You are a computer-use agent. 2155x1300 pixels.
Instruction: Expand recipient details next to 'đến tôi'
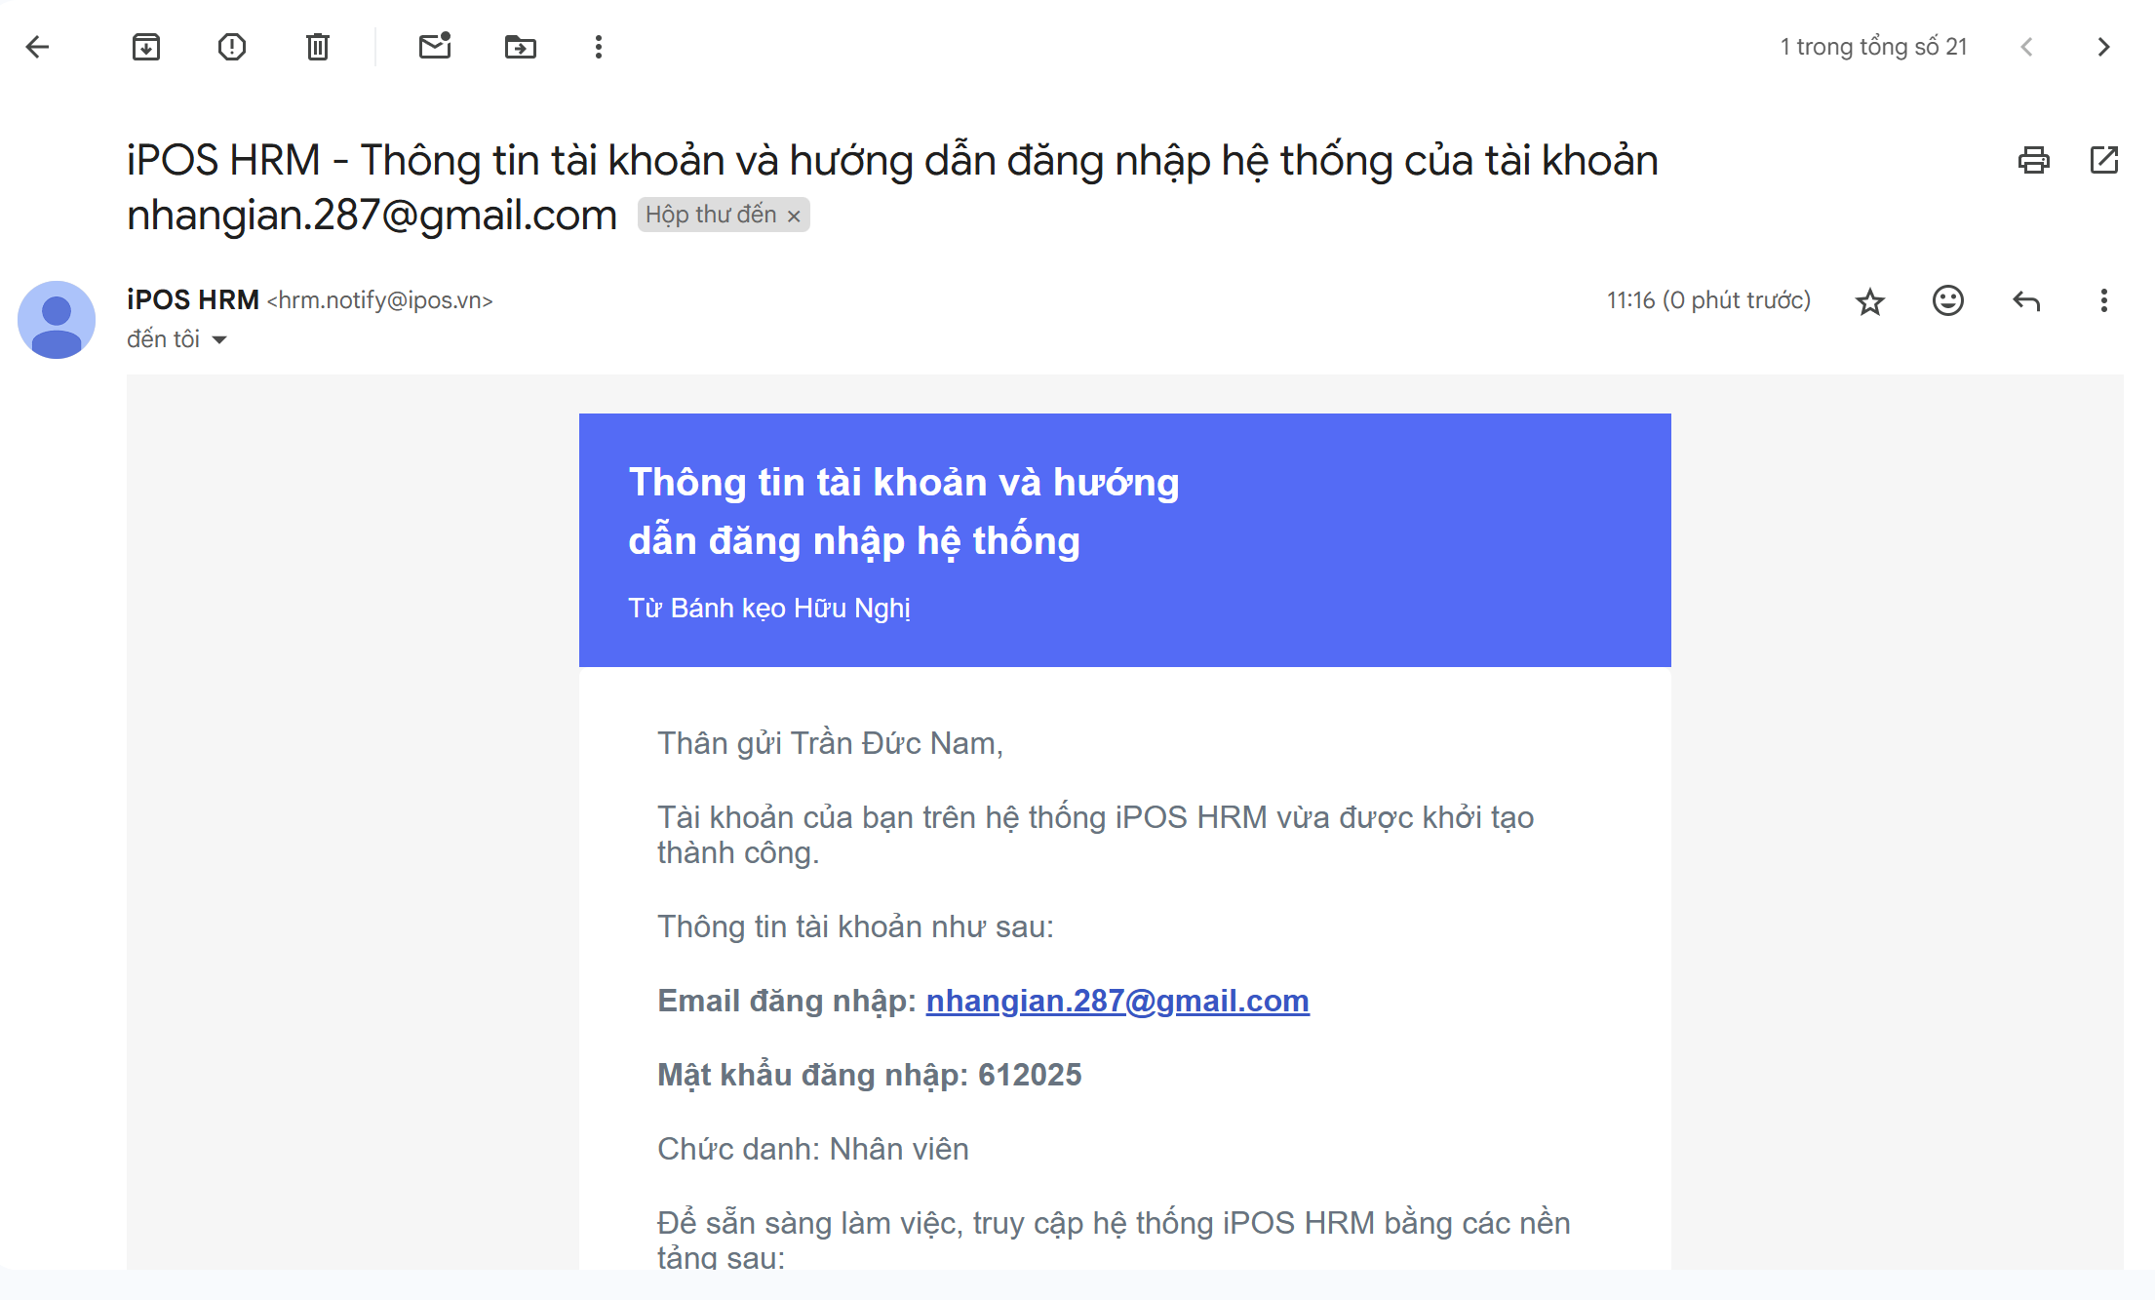(x=219, y=339)
